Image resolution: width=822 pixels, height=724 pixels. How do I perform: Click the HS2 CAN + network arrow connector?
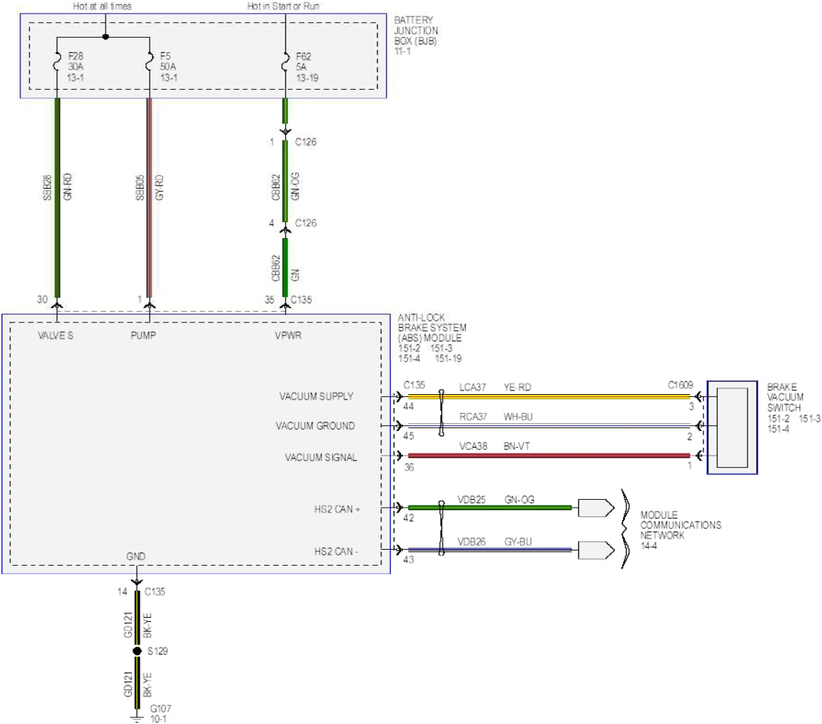[x=596, y=508]
